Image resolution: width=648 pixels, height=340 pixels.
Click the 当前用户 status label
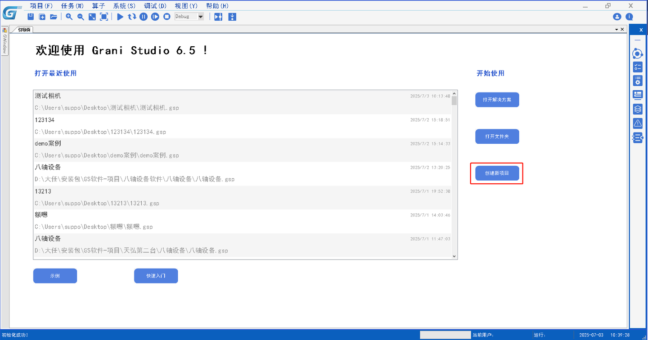point(483,335)
